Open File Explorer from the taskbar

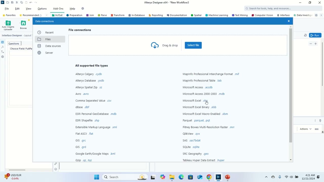click(172, 177)
